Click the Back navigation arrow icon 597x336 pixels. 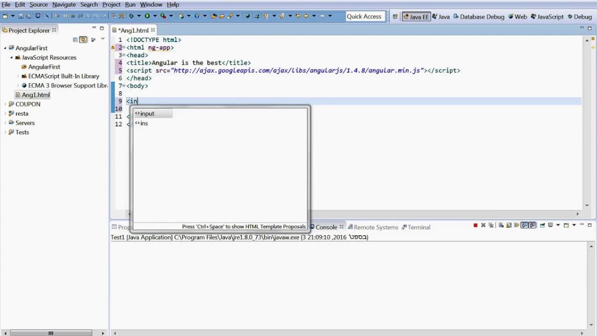305,16
